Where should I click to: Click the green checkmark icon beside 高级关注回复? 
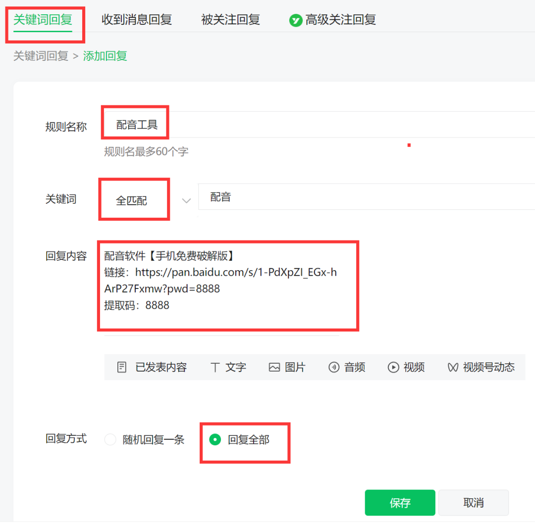pyautogui.click(x=296, y=20)
